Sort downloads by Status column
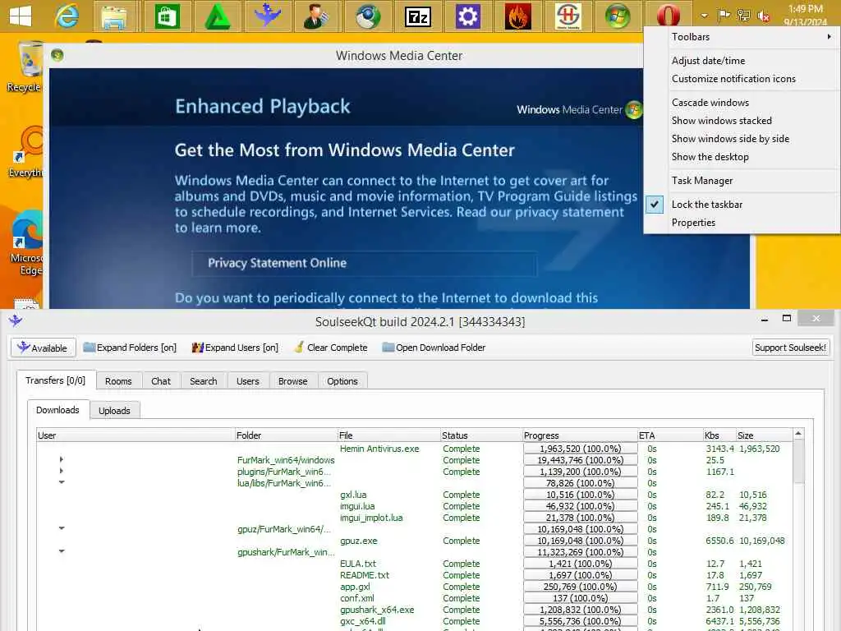Screen dimensions: 841x631 [480, 435]
